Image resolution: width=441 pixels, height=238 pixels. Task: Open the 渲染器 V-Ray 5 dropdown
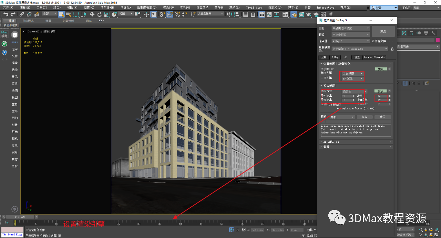tap(350, 41)
